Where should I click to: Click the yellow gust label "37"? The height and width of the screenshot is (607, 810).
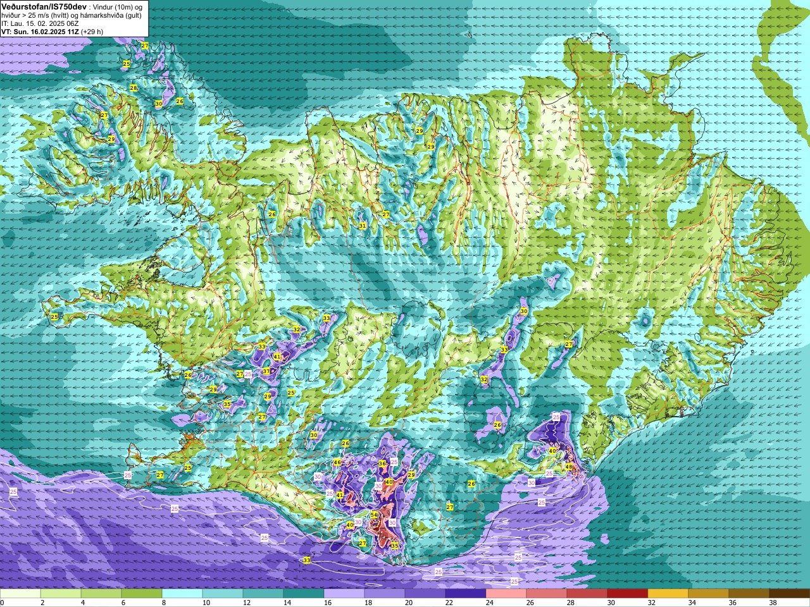266,371
